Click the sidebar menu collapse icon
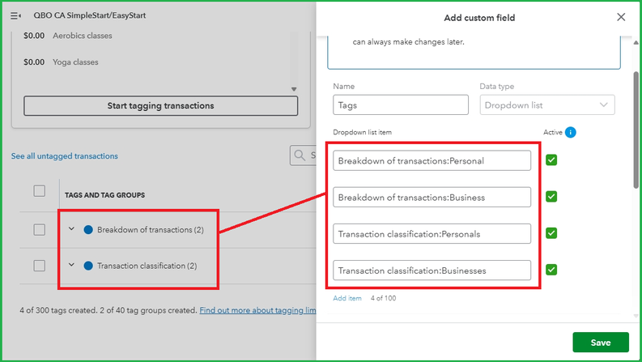 pyautogui.click(x=15, y=16)
